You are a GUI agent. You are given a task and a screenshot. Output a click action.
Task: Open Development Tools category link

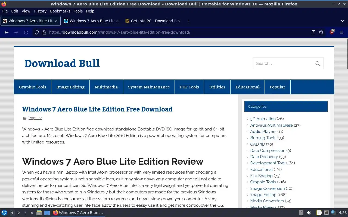pyautogui.click(x=269, y=163)
